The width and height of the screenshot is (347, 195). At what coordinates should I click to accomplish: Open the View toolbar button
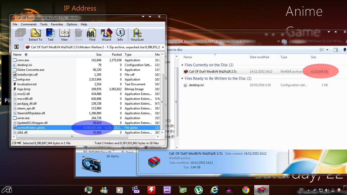(x=65, y=35)
